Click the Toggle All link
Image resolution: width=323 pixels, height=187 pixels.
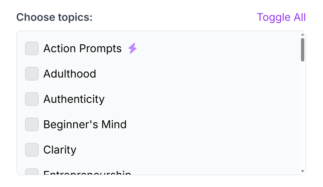coord(281,17)
